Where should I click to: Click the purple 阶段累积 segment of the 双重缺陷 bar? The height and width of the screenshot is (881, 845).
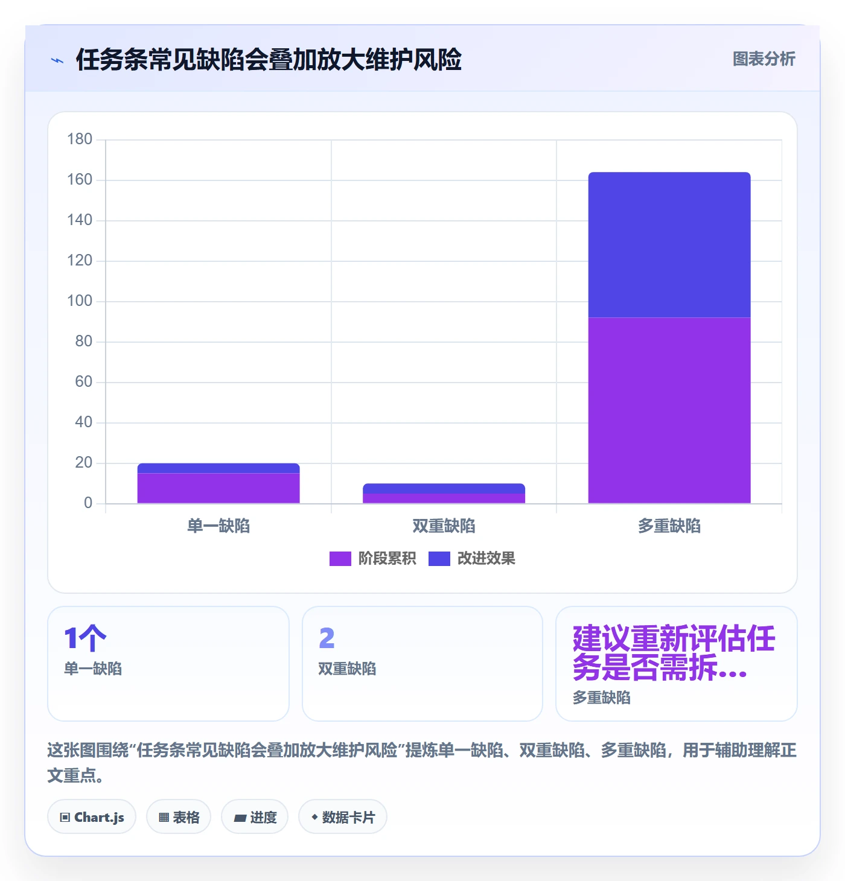[x=444, y=498]
